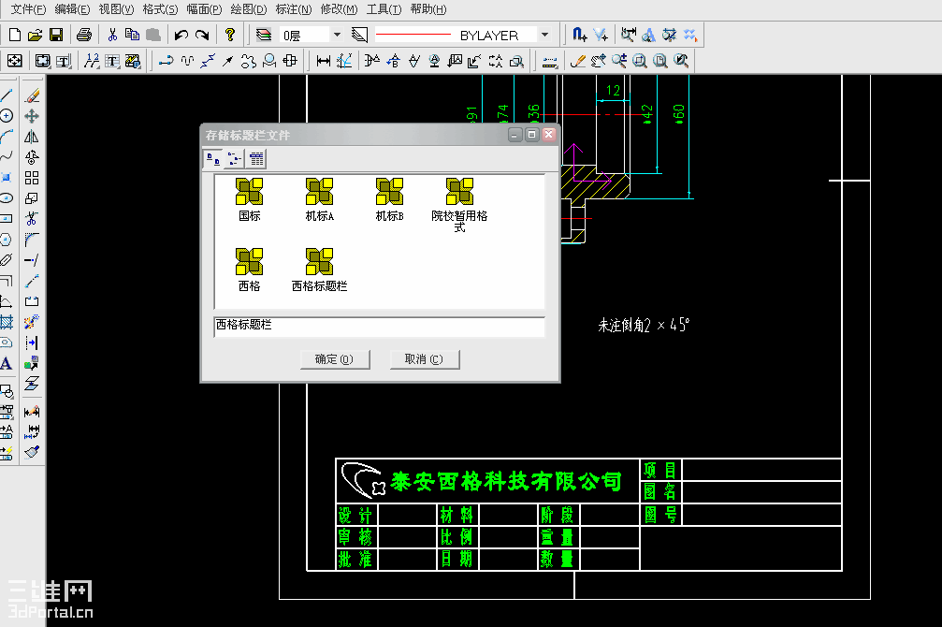Image resolution: width=942 pixels, height=627 pixels.
Task: Click the 取消(C) cancel button
Action: tap(424, 358)
